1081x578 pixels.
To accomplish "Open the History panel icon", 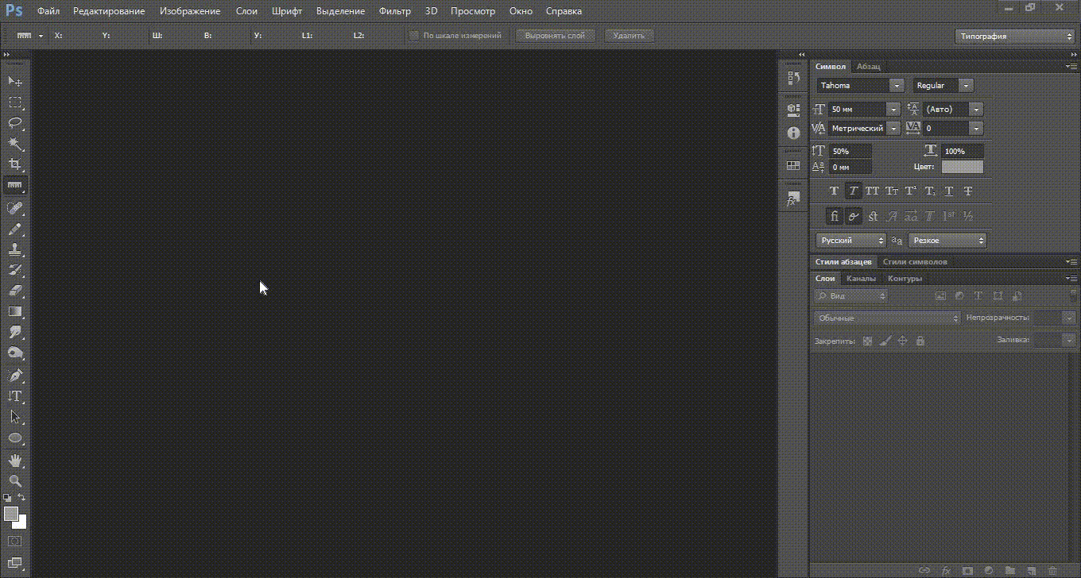I will tap(792, 78).
